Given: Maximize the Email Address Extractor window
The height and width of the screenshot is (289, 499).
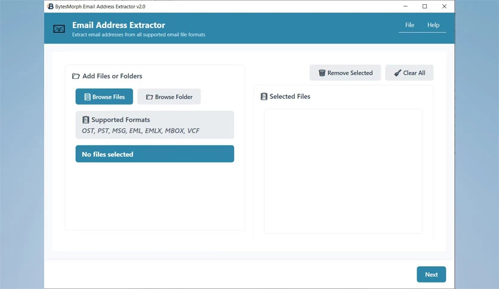Looking at the screenshot, I should tap(424, 7).
